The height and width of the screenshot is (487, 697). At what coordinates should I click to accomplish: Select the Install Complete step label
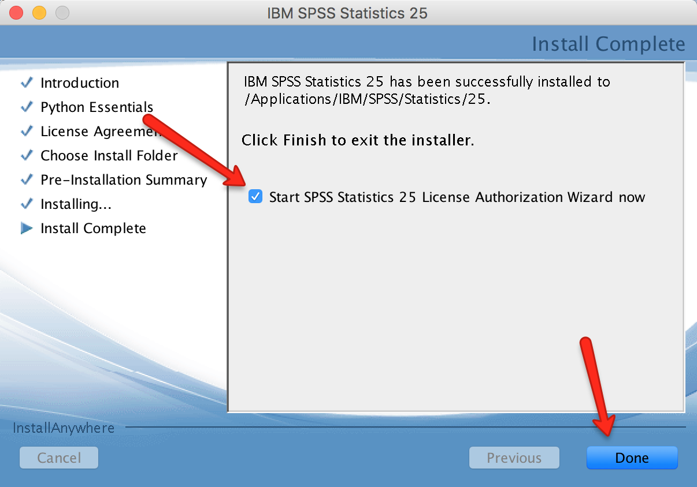click(x=93, y=228)
